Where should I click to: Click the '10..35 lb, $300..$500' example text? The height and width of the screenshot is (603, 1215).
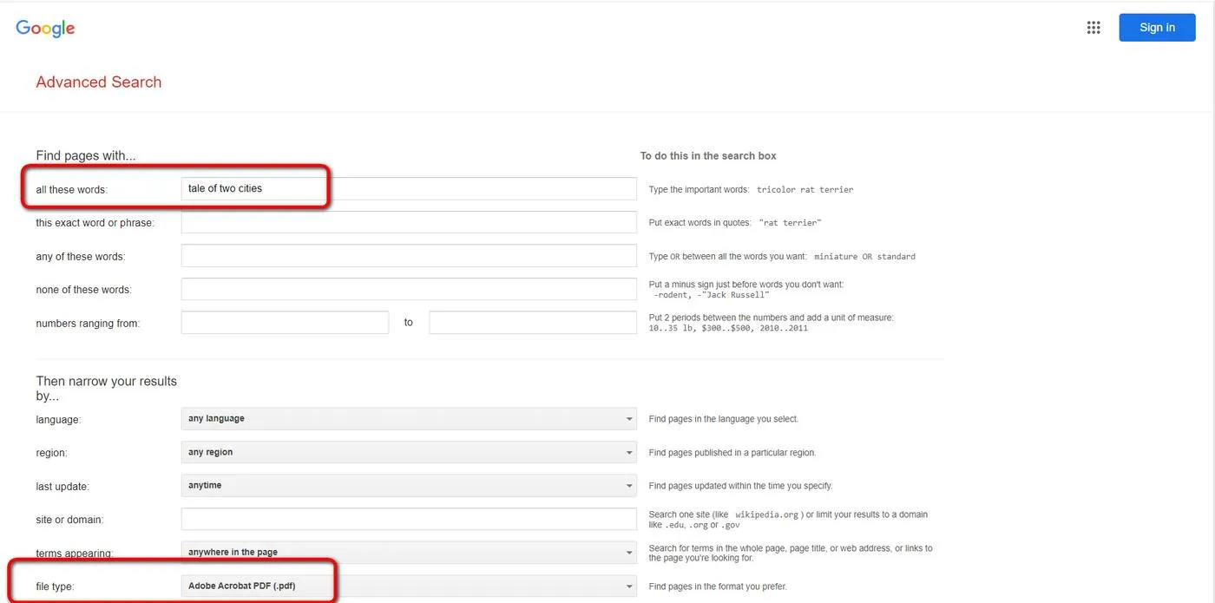(728, 329)
